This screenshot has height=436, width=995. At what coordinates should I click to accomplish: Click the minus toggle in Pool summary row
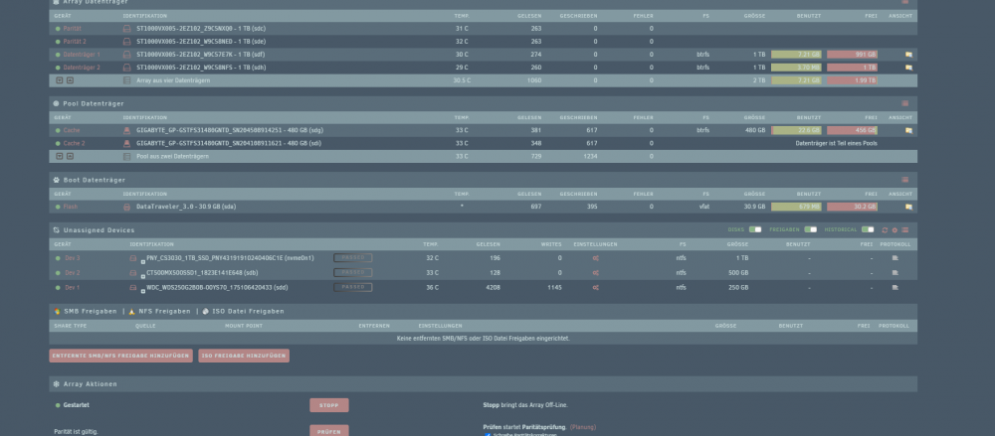(x=70, y=156)
